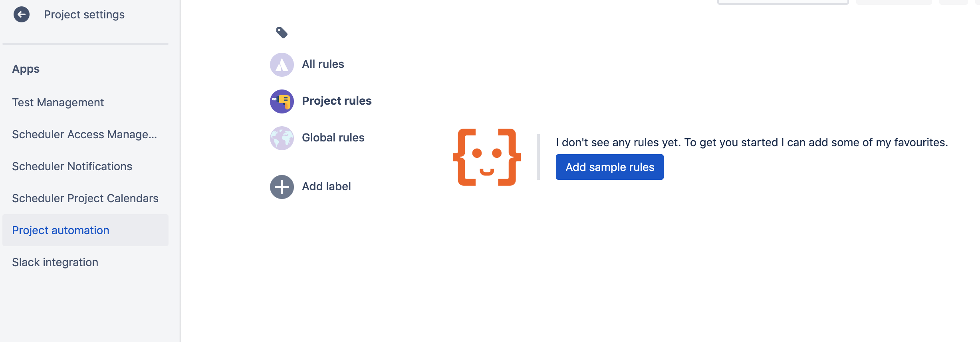Highlight the active Project automation entry
980x342 pixels.
(60, 230)
